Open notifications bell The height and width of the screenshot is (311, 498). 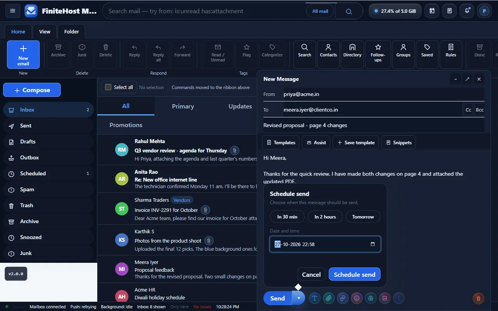(467, 11)
